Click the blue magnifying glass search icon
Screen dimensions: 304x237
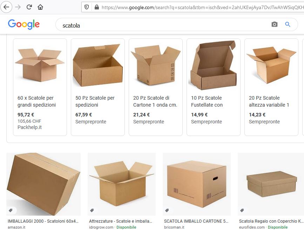pos(288,24)
